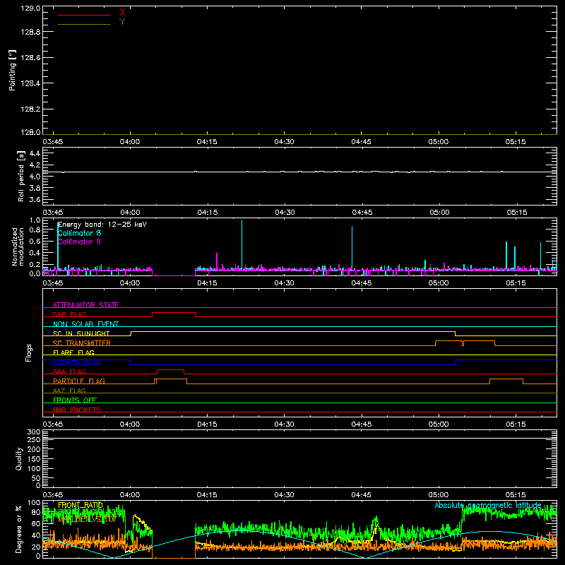This screenshot has height=565, width=565.
Task: Click the SAA_FLAG label
Action: click(x=69, y=371)
